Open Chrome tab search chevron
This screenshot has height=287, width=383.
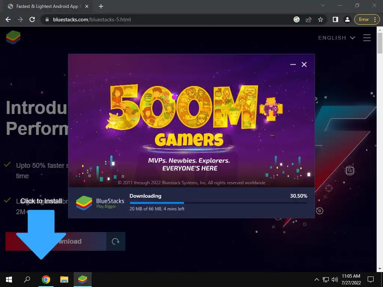point(323,5)
